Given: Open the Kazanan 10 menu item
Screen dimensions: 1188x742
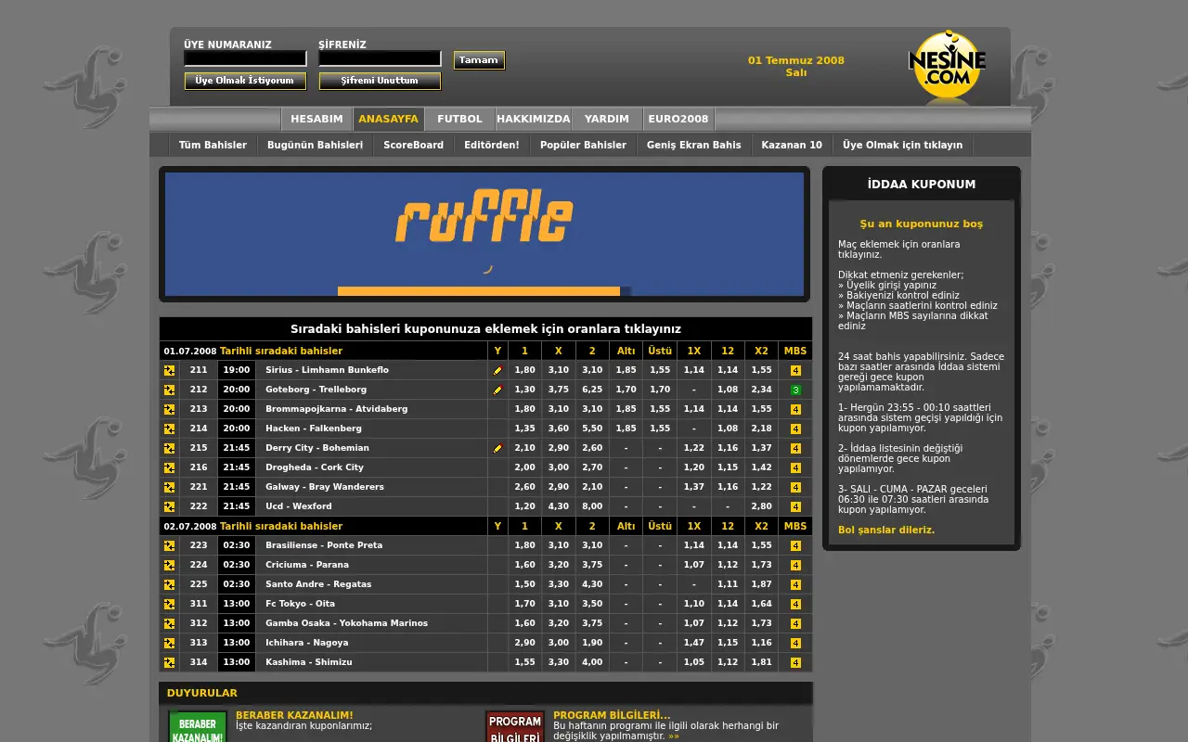Looking at the screenshot, I should 792,145.
